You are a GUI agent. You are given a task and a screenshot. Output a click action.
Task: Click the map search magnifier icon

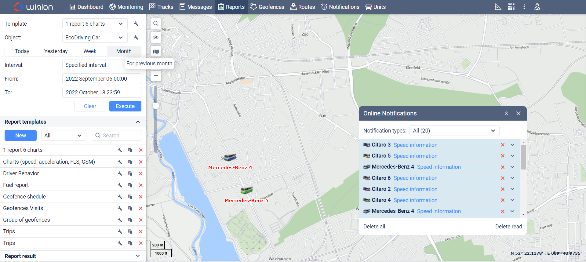(156, 24)
